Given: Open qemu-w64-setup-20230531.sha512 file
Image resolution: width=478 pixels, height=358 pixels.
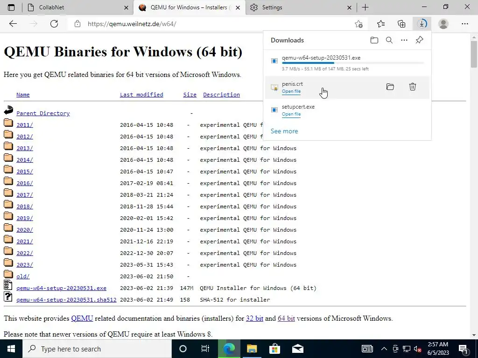Looking at the screenshot, I should click(x=66, y=300).
